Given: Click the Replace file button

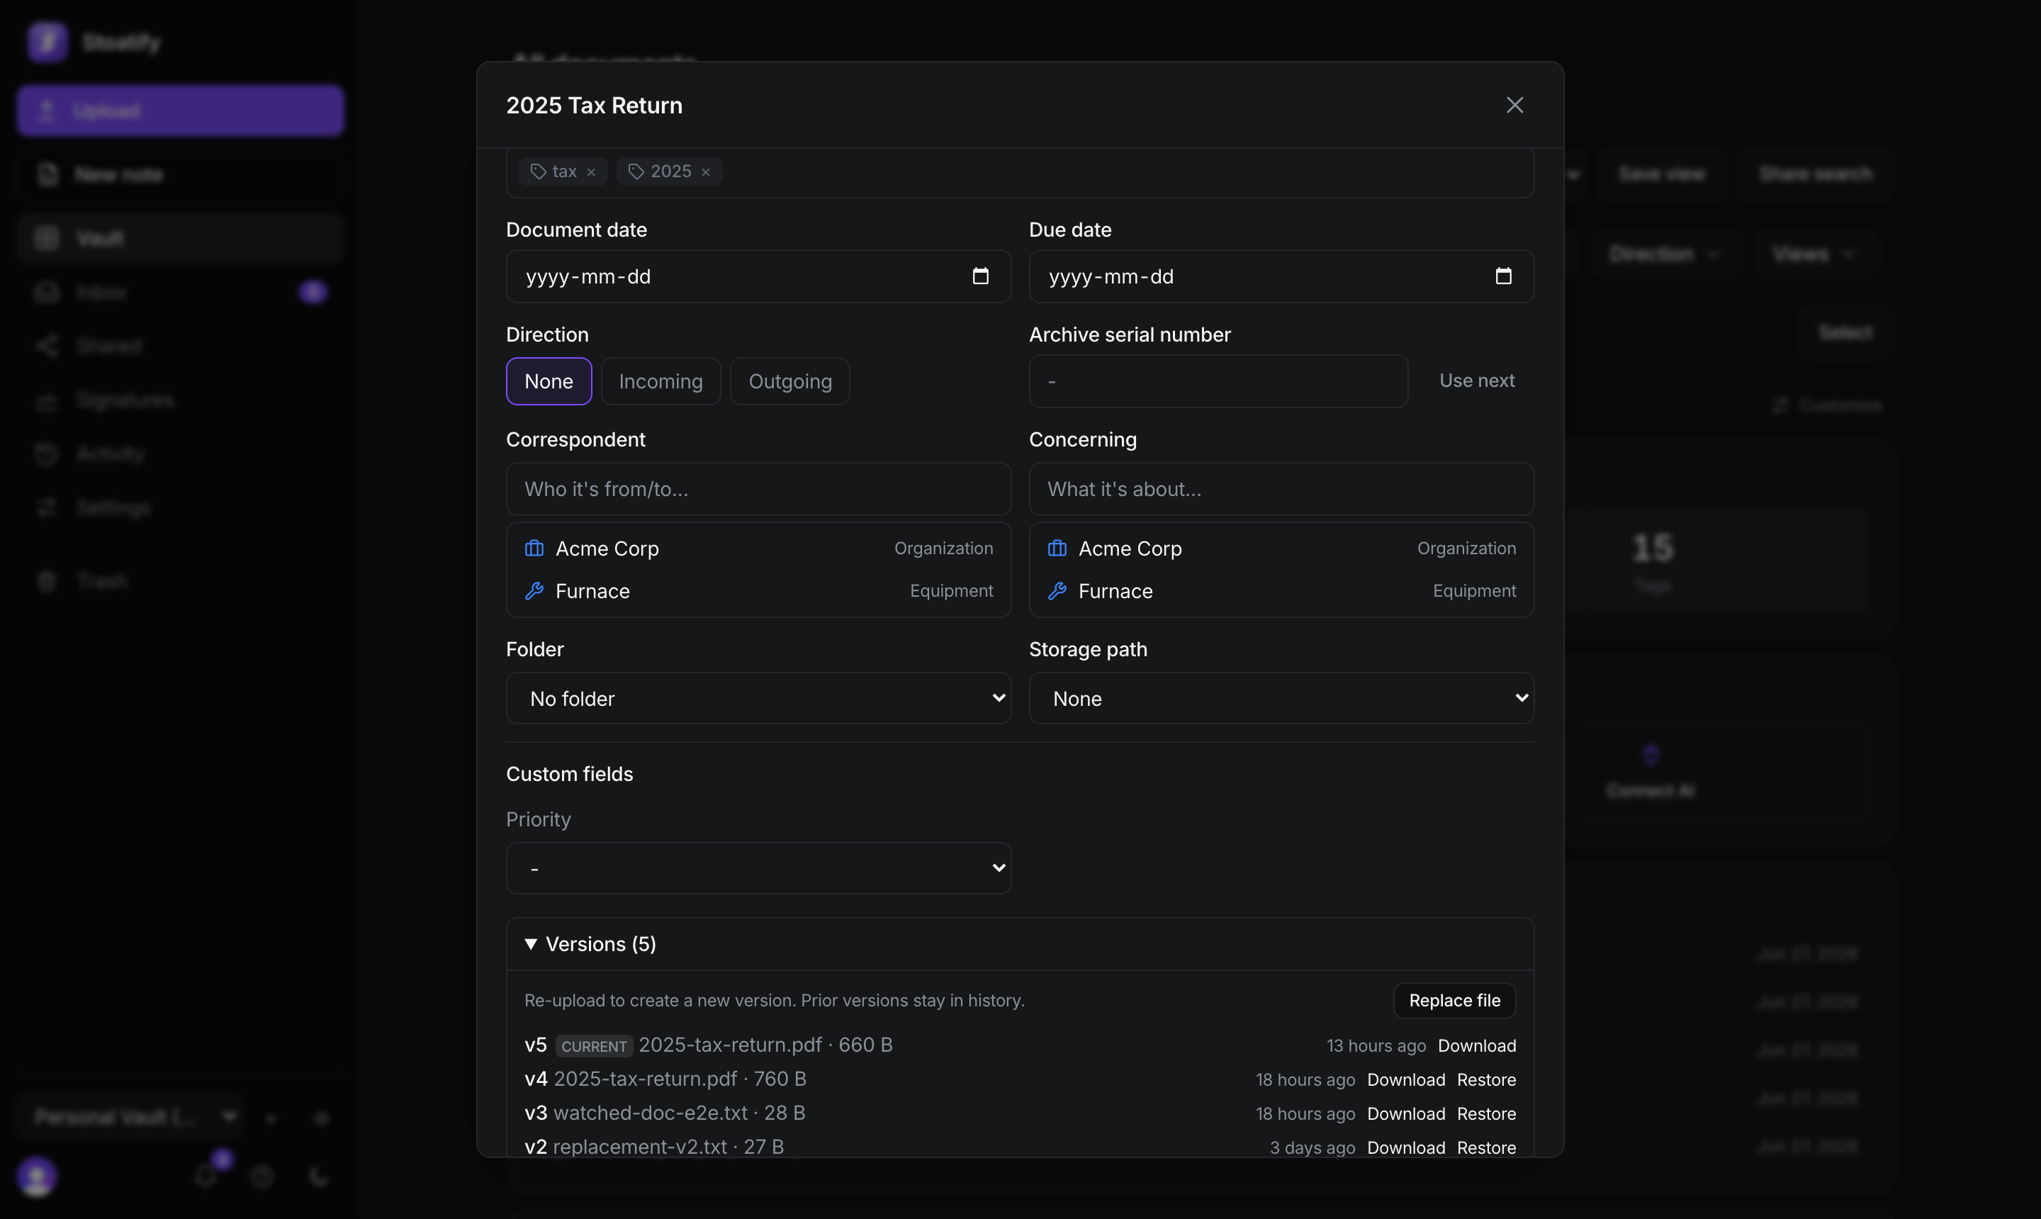Looking at the screenshot, I should [x=1454, y=1001].
